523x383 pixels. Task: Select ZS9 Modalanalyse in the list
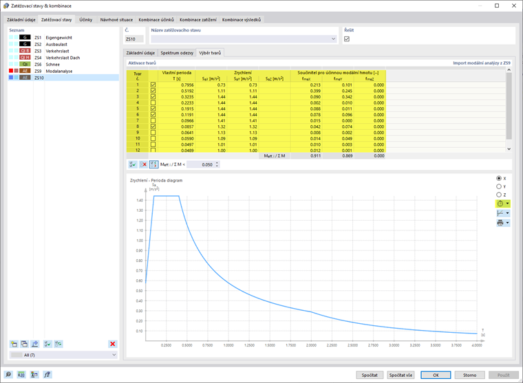coord(63,71)
